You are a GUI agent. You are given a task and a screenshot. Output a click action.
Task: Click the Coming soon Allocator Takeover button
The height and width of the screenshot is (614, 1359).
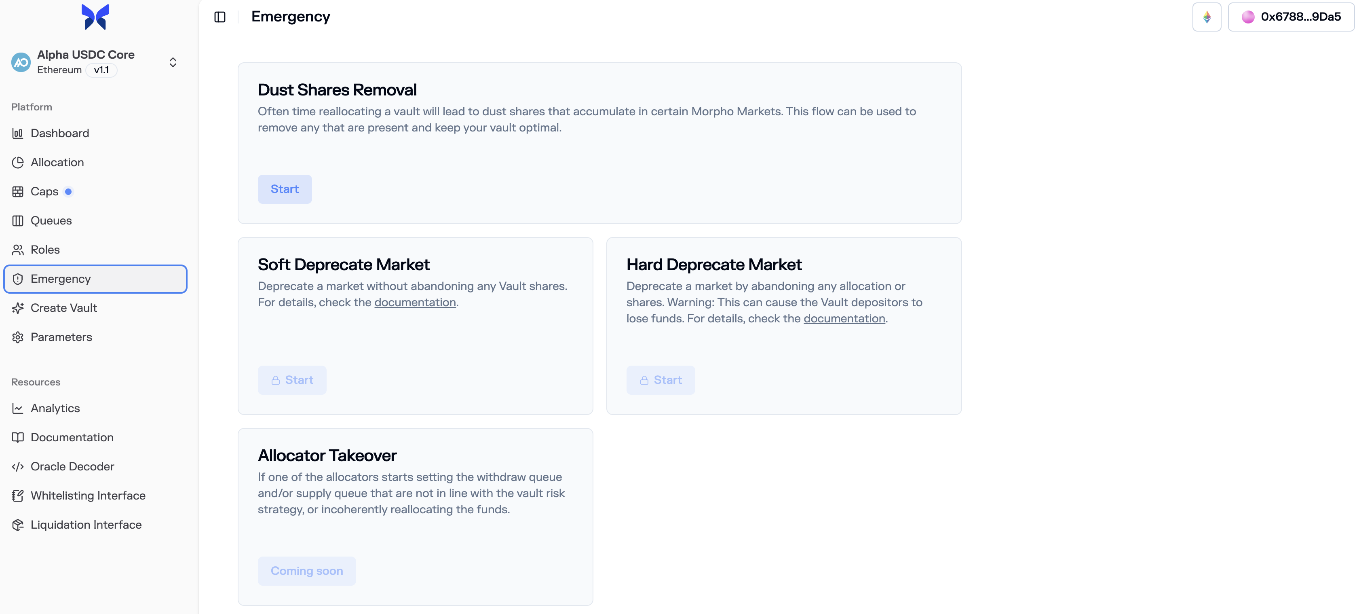(306, 571)
